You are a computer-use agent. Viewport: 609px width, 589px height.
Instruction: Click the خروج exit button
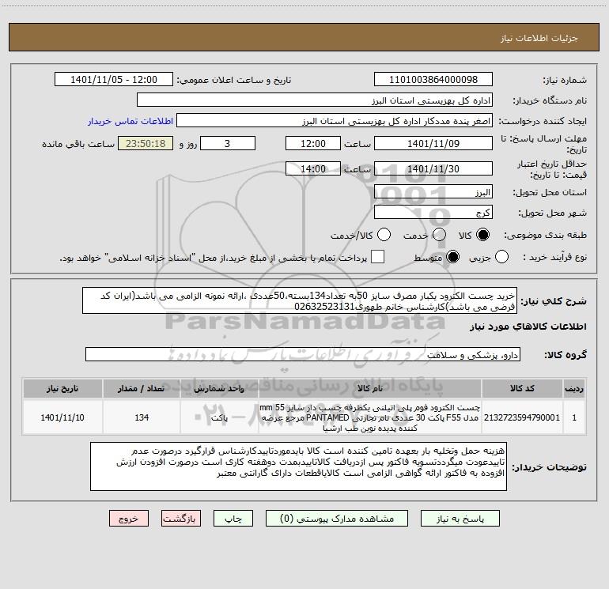click(129, 519)
